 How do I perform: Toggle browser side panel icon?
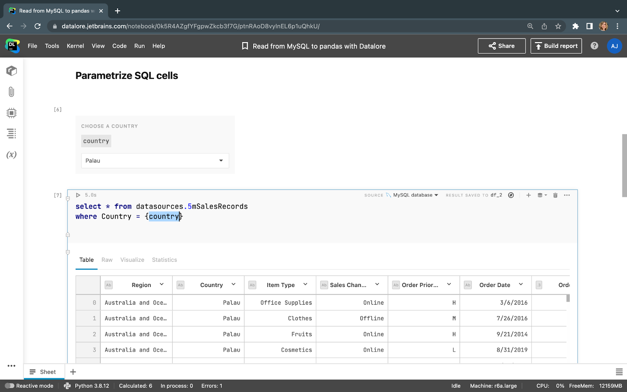coord(589,26)
